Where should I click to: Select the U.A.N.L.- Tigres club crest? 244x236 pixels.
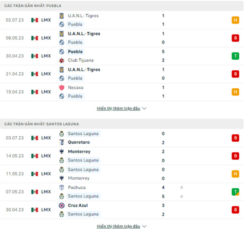[62, 16]
